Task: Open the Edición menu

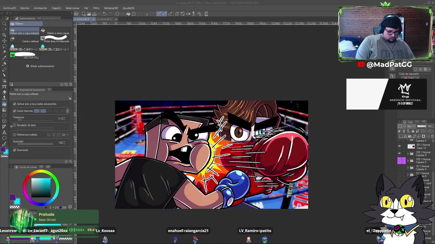Action: [24, 8]
